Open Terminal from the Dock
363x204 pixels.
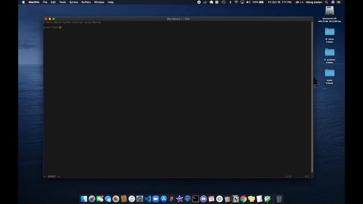pyautogui.click(x=195, y=199)
